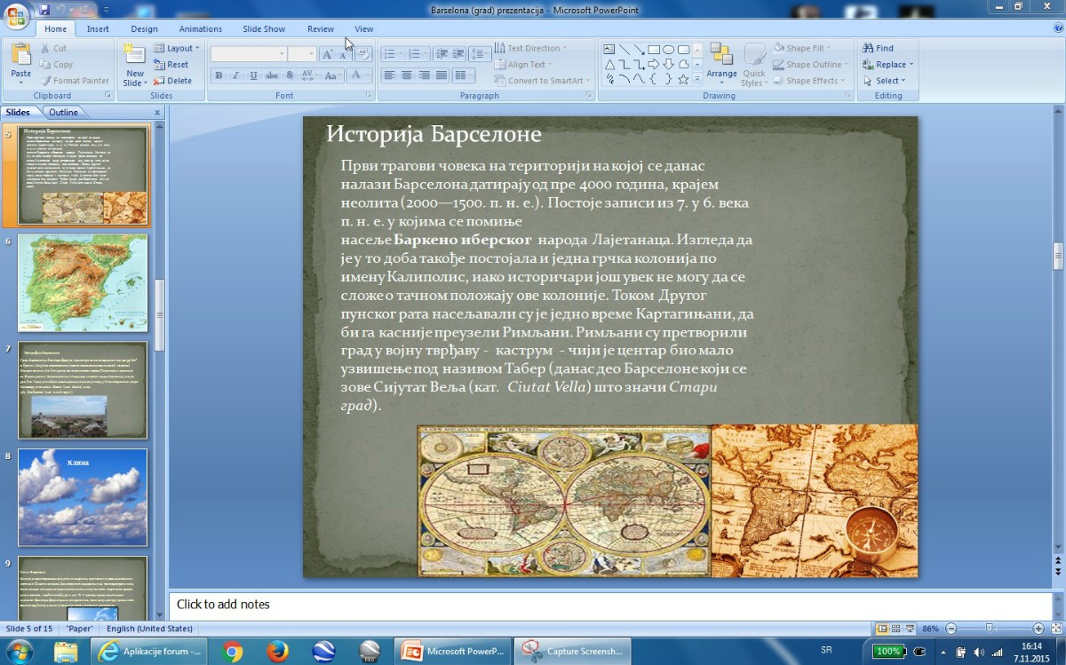The width and height of the screenshot is (1066, 665).
Task: Open the font name combo box
Action: click(248, 54)
